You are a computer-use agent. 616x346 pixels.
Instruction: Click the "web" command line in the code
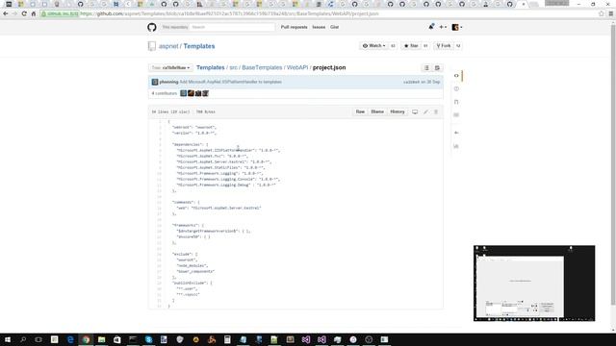(218, 208)
